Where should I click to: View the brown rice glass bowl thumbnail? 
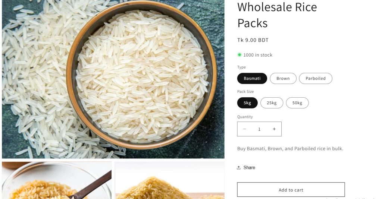tap(57, 180)
